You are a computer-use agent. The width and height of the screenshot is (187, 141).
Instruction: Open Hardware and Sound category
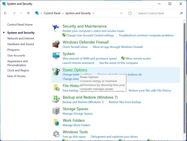(x=20, y=44)
